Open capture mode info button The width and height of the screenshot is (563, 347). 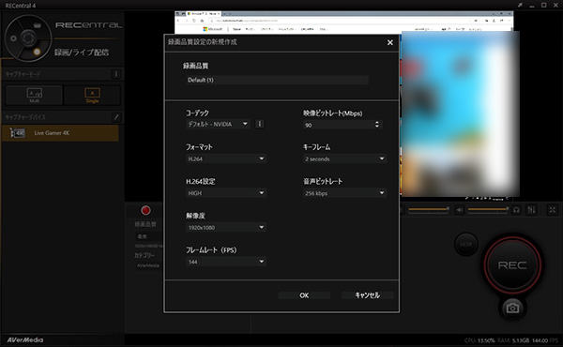click(115, 74)
